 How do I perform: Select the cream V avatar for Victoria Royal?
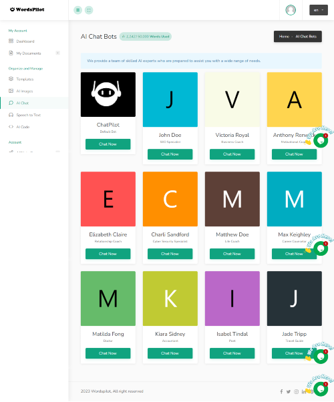(x=232, y=99)
